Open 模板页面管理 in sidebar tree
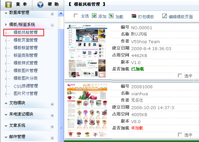The width and height of the screenshot is (199, 142). pyautogui.click(x=25, y=40)
